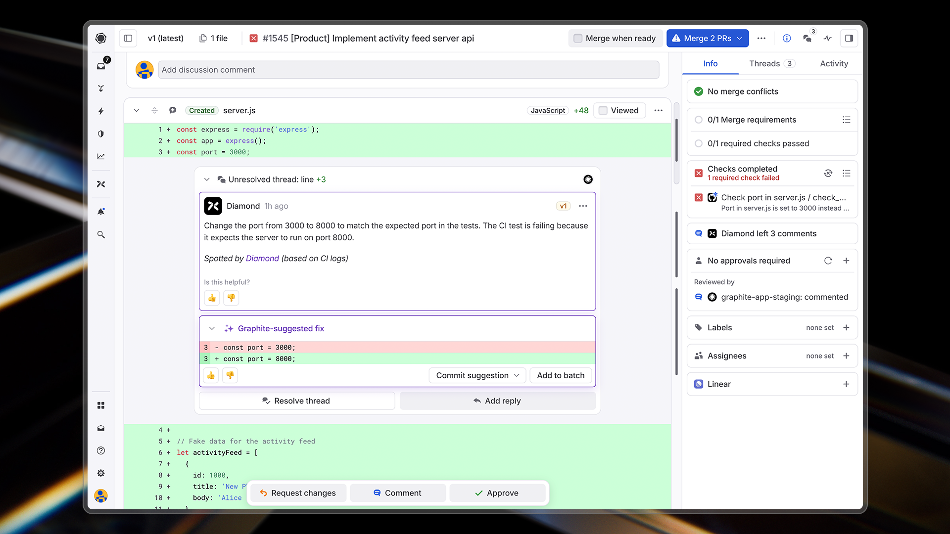Approve the pull request
This screenshot has width=950, height=534.
click(497, 493)
